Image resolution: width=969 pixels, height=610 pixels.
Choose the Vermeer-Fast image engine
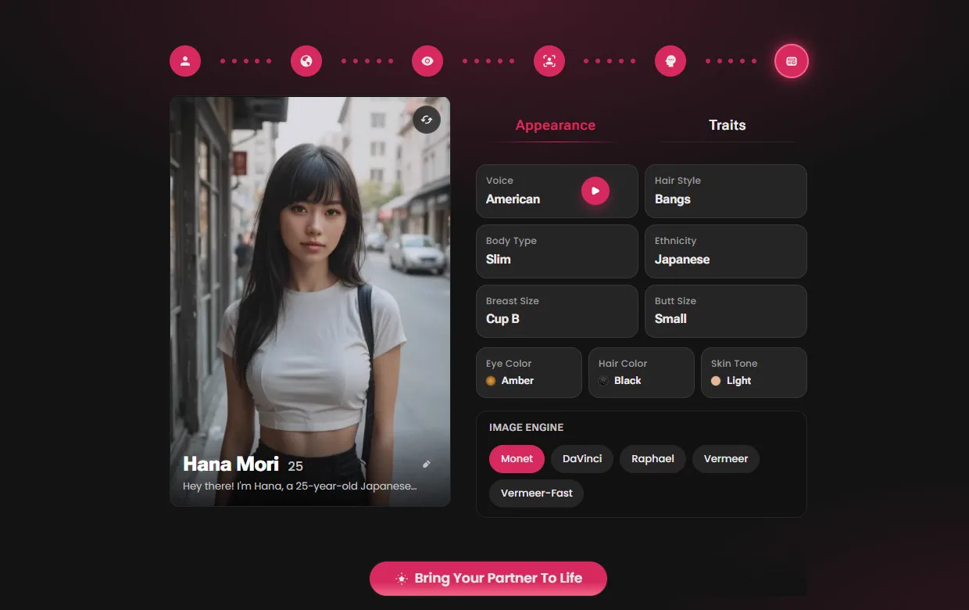tap(536, 493)
